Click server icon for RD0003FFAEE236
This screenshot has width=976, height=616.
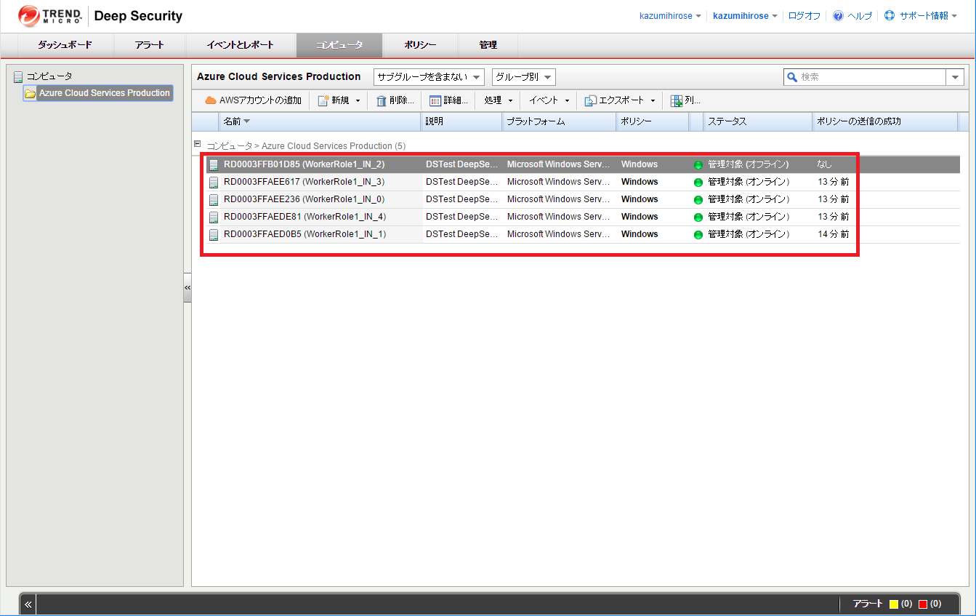[x=214, y=200]
